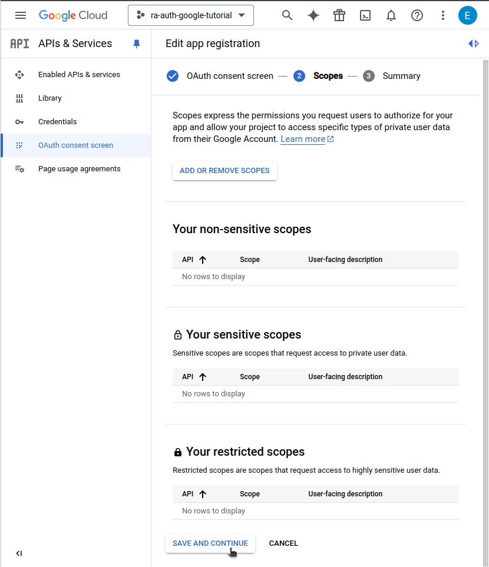The height and width of the screenshot is (567, 489).
Task: Click Add or Remove Scopes button
Action: pyautogui.click(x=224, y=171)
